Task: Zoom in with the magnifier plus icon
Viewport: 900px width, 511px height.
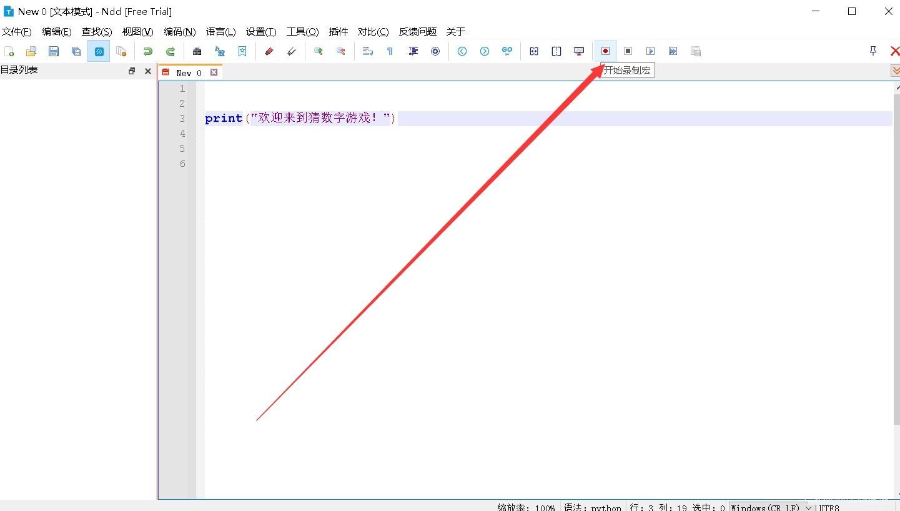Action: click(x=319, y=51)
